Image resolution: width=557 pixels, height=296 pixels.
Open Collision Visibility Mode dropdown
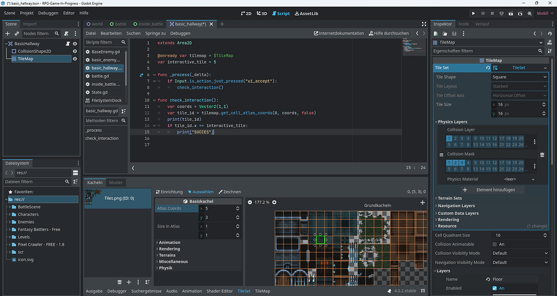[520, 254]
